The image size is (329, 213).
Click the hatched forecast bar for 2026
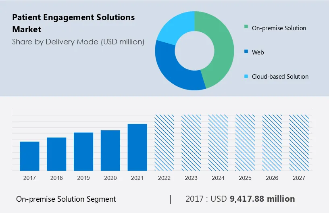[272, 143]
